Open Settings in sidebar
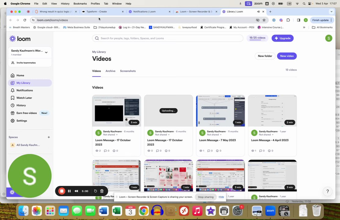Image resolution: width=340 pixels, height=220 pixels. tap(30, 120)
